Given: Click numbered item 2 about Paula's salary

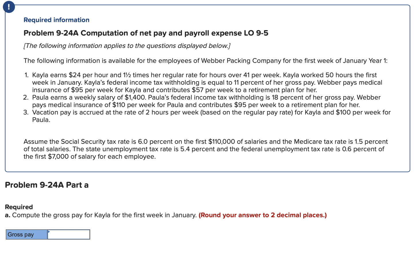Looking at the screenshot, I should coord(201,101).
